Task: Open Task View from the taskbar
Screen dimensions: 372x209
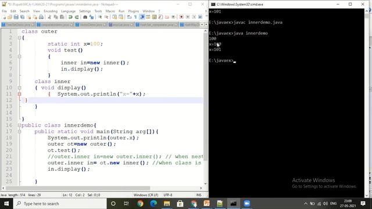Action: pyautogui.click(x=126, y=204)
